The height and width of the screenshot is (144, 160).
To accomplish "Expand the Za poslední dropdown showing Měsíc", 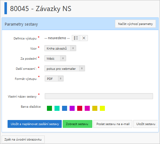I will pyautogui.click(x=55, y=58).
